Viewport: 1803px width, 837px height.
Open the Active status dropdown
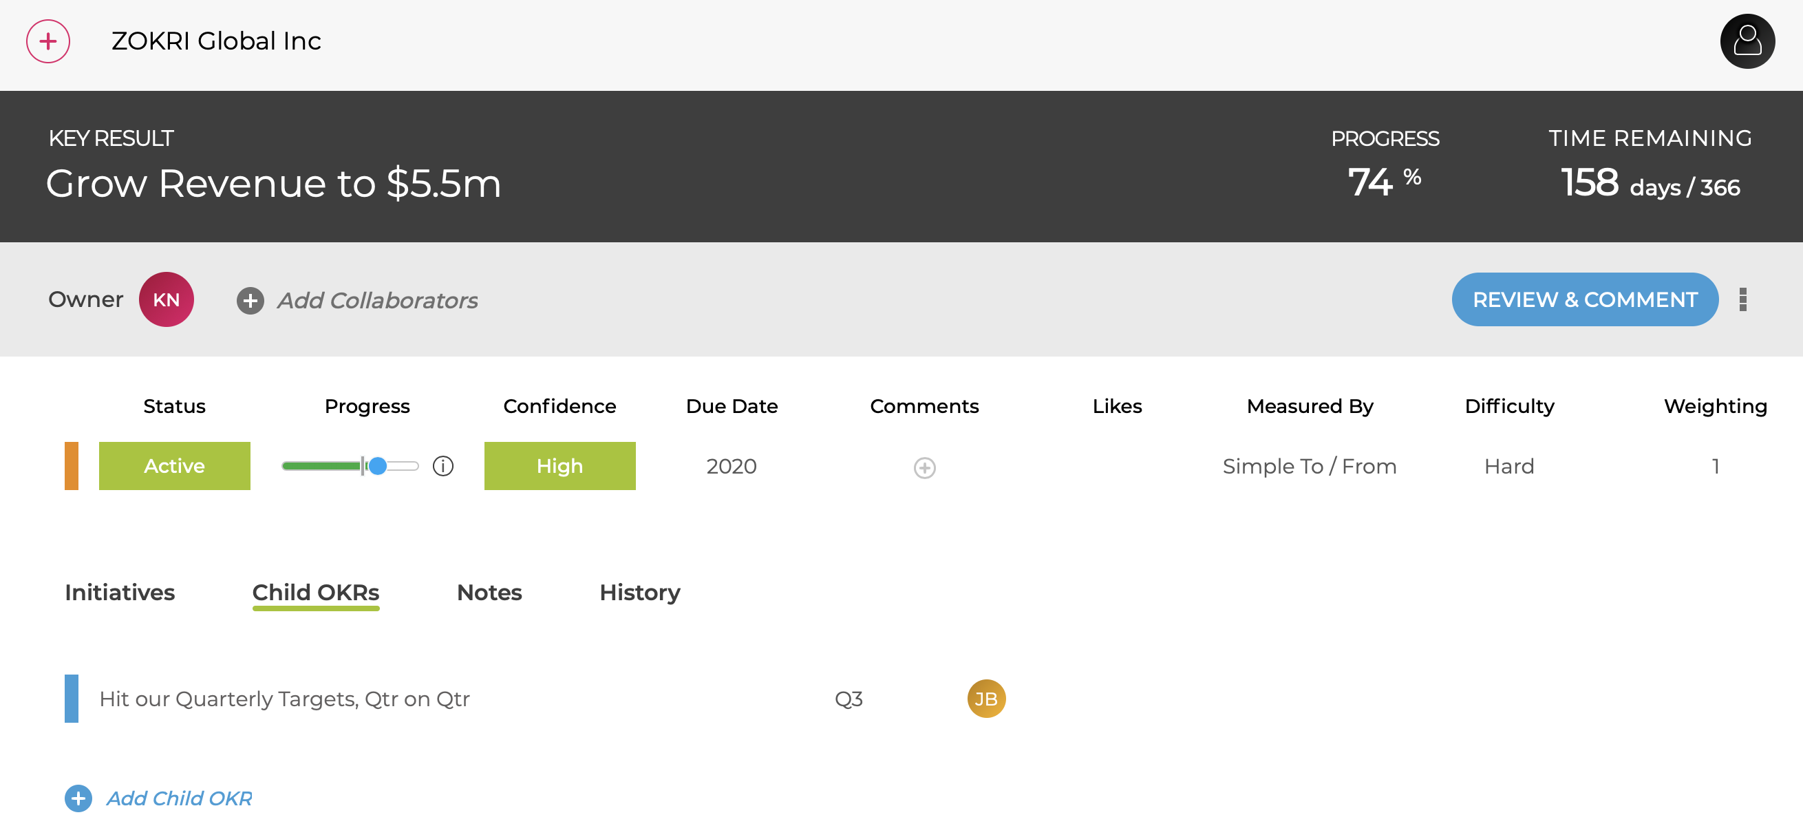point(174,466)
